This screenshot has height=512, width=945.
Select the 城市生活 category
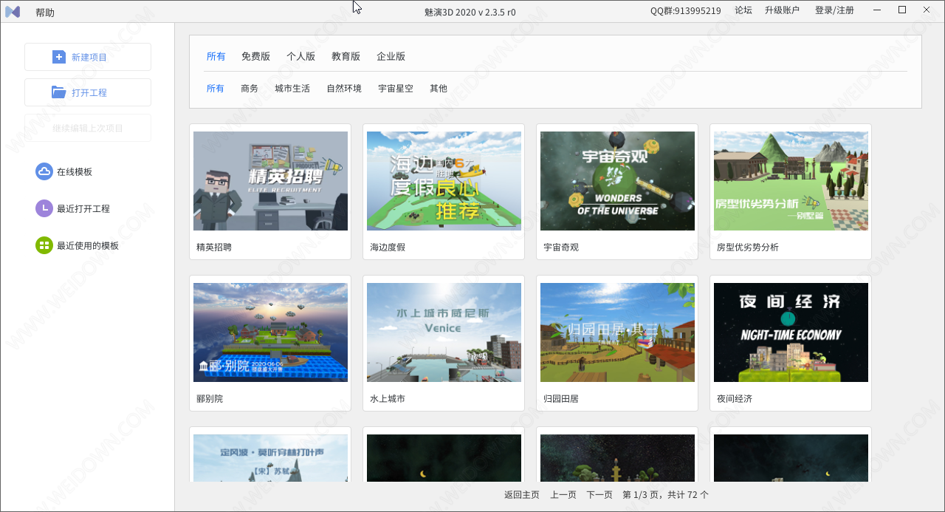(x=292, y=88)
